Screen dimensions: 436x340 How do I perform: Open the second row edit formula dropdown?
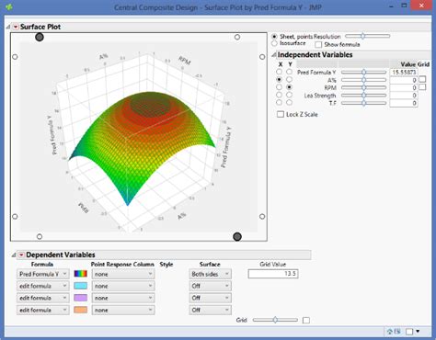[x=42, y=286]
